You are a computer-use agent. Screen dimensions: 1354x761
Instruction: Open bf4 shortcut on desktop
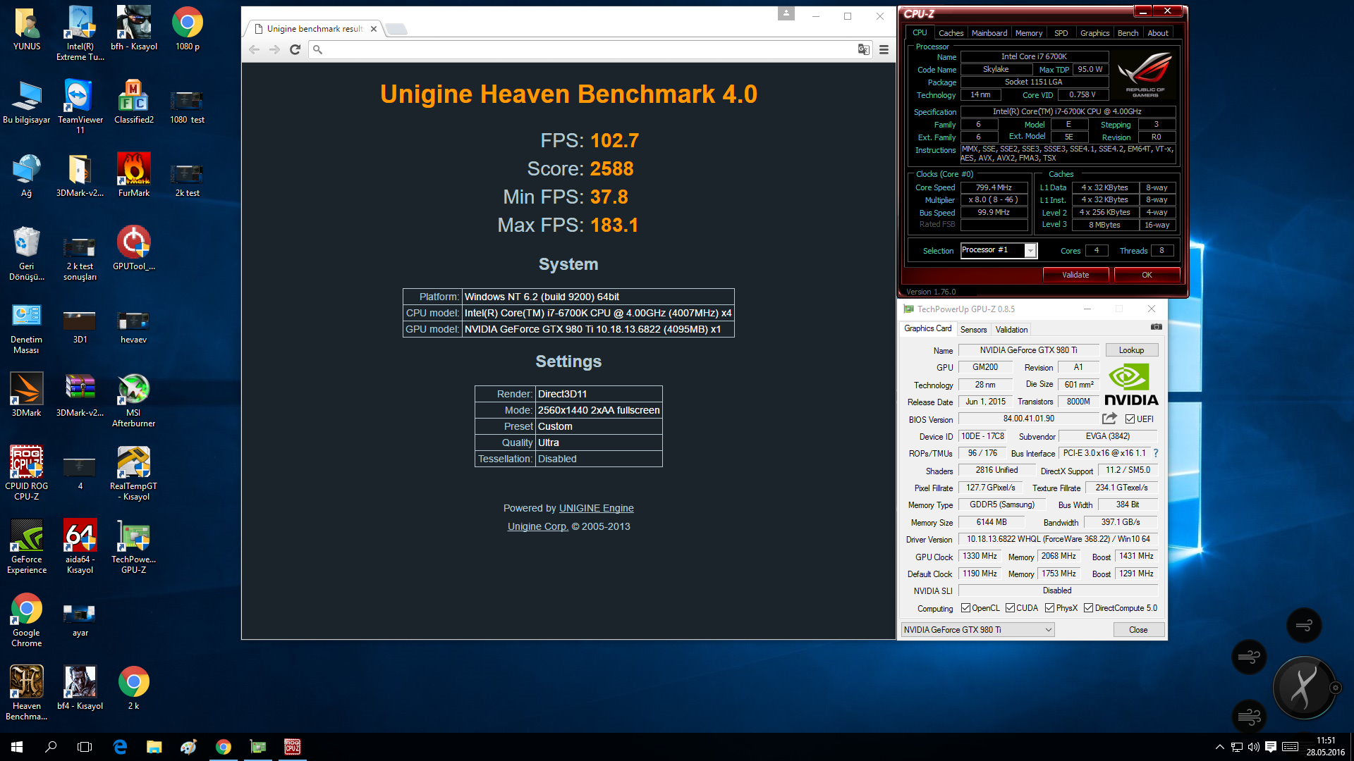[80, 688]
